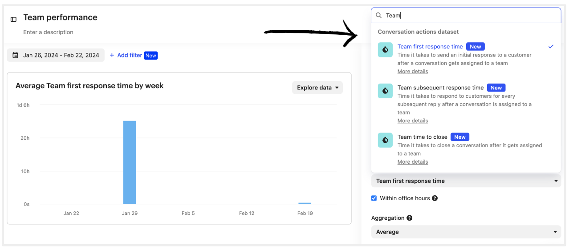
Task: Uncheck the Within office hours checkbox
Action: tap(374, 198)
